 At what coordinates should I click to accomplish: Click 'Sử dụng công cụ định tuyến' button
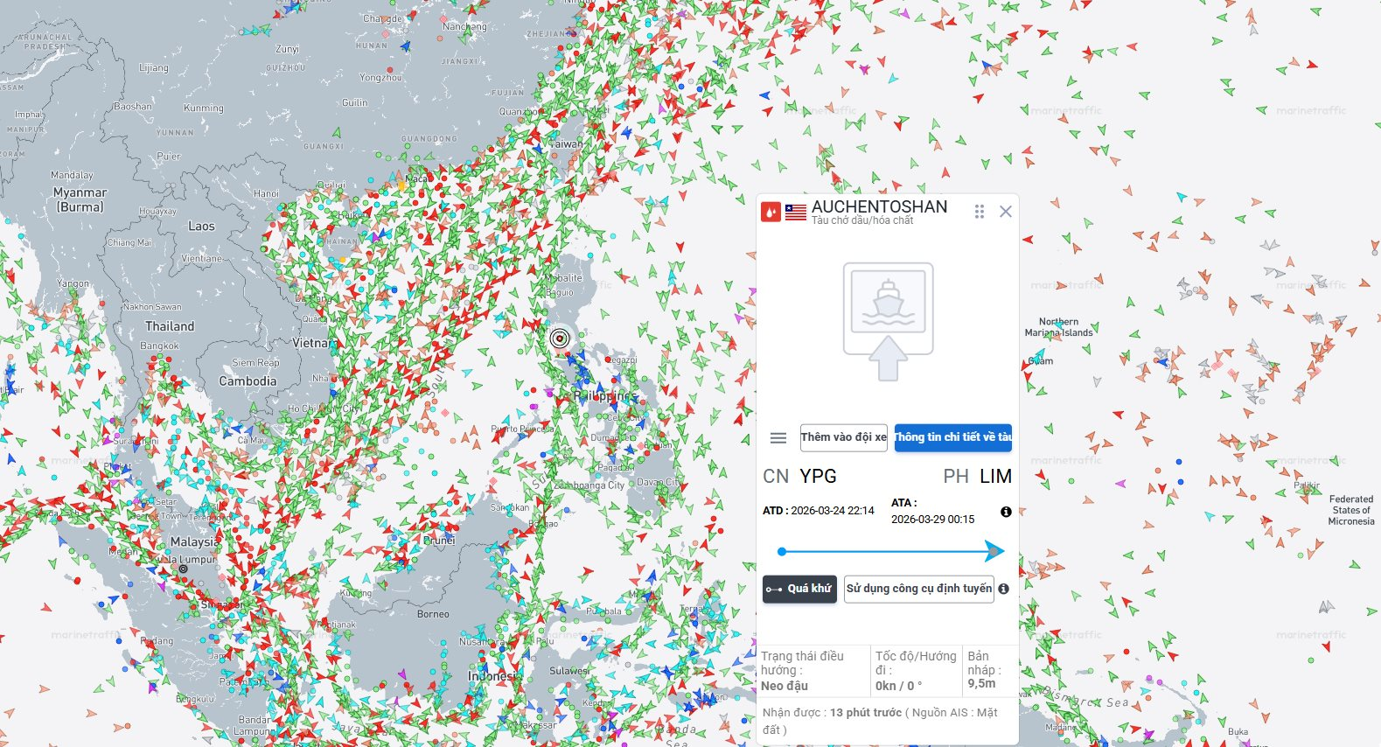coord(918,589)
